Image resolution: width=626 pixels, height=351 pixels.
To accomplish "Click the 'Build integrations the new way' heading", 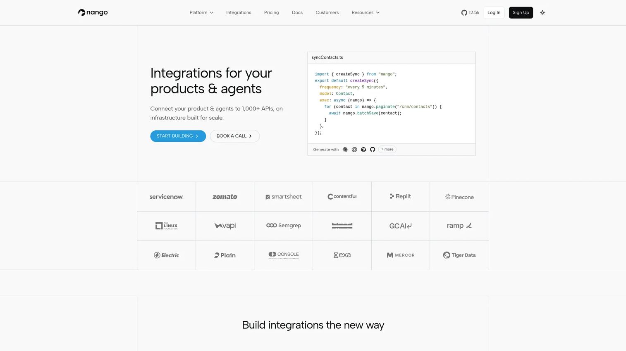I will tap(313, 325).
